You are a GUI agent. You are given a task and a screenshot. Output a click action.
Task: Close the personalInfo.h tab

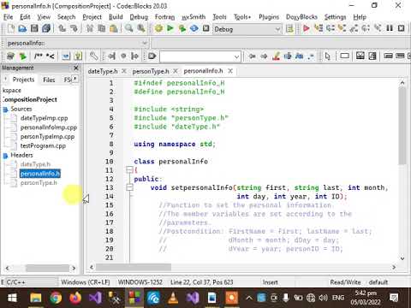click(x=230, y=71)
